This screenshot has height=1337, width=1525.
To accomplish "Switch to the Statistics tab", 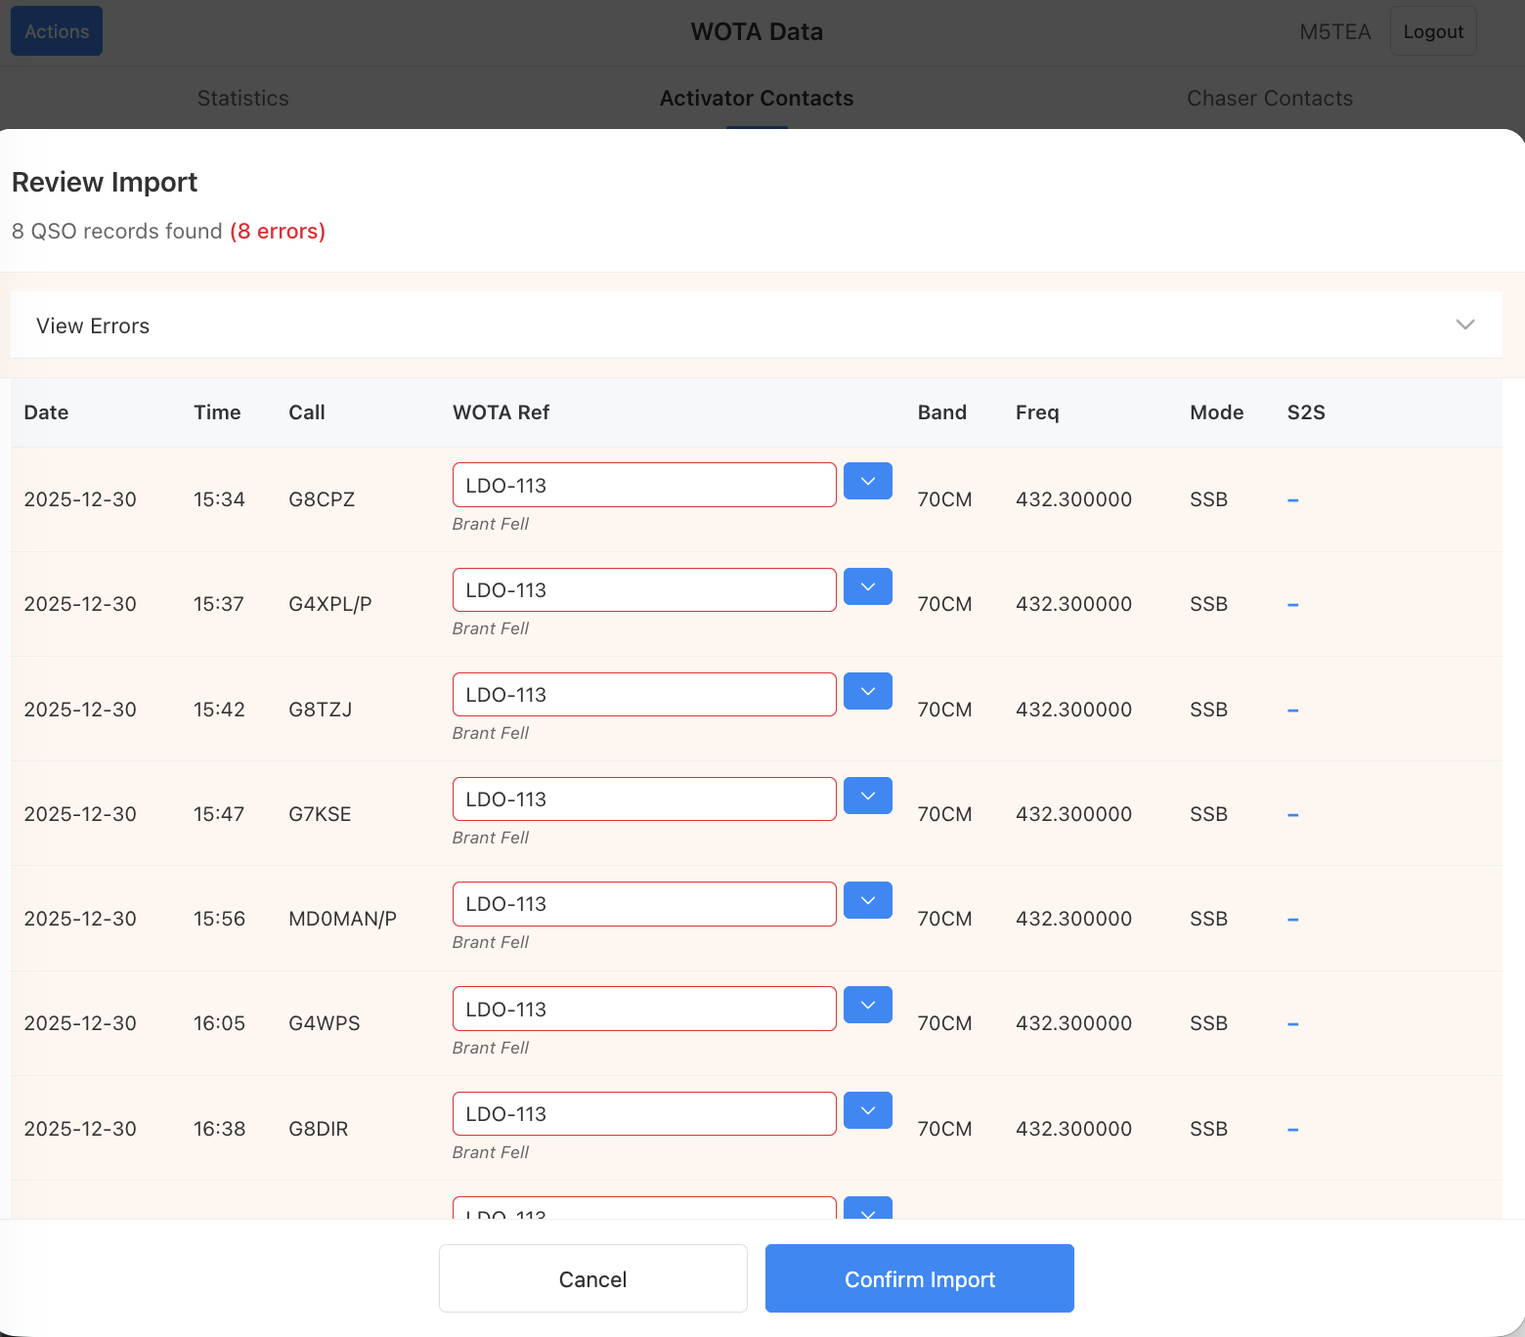I will (242, 98).
